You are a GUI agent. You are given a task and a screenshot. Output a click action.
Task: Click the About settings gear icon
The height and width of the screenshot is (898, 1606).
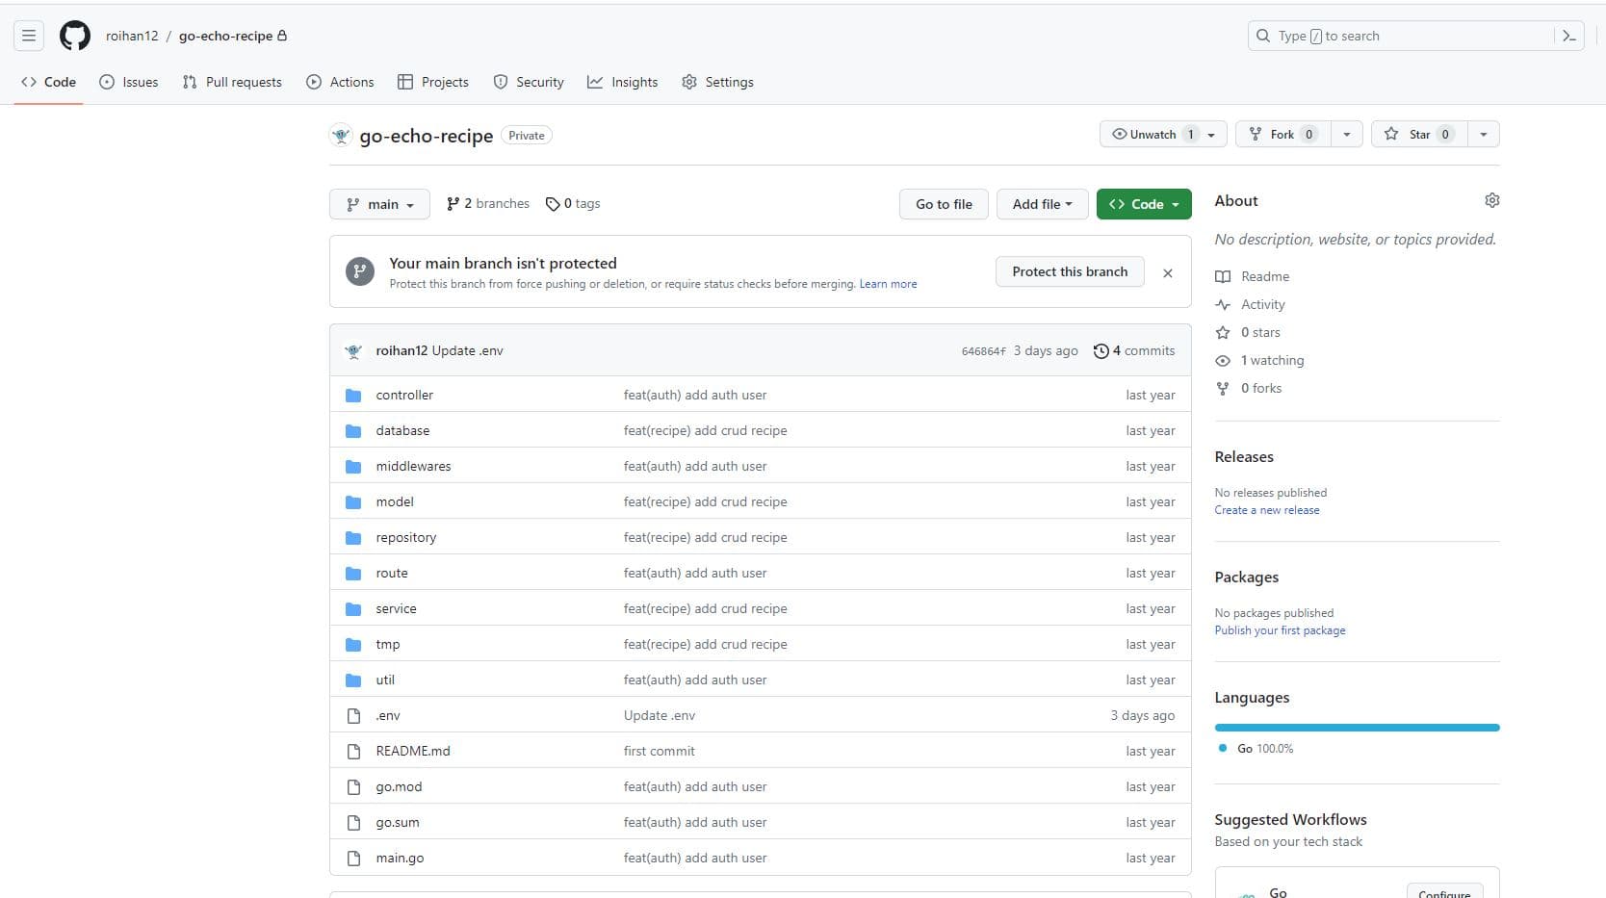tap(1491, 200)
